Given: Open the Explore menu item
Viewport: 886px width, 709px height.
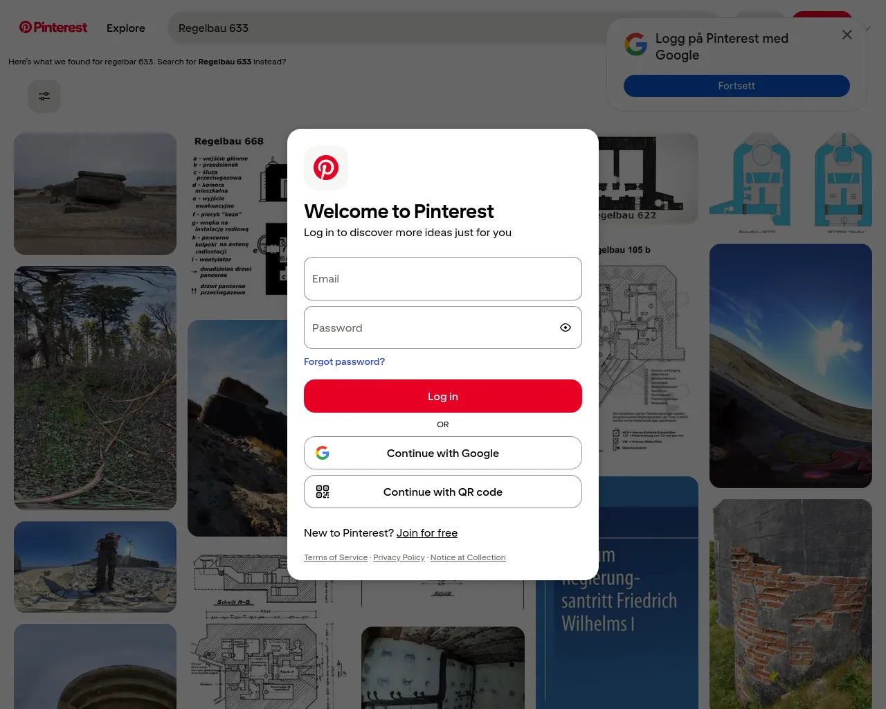Looking at the screenshot, I should point(126,28).
